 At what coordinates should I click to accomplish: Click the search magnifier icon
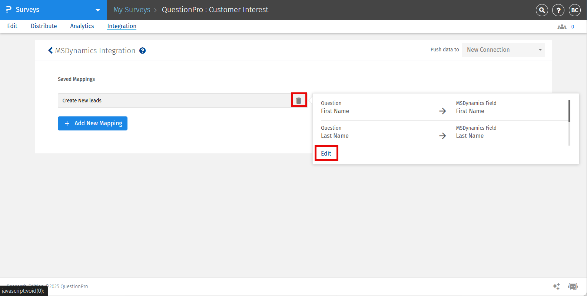(x=542, y=10)
